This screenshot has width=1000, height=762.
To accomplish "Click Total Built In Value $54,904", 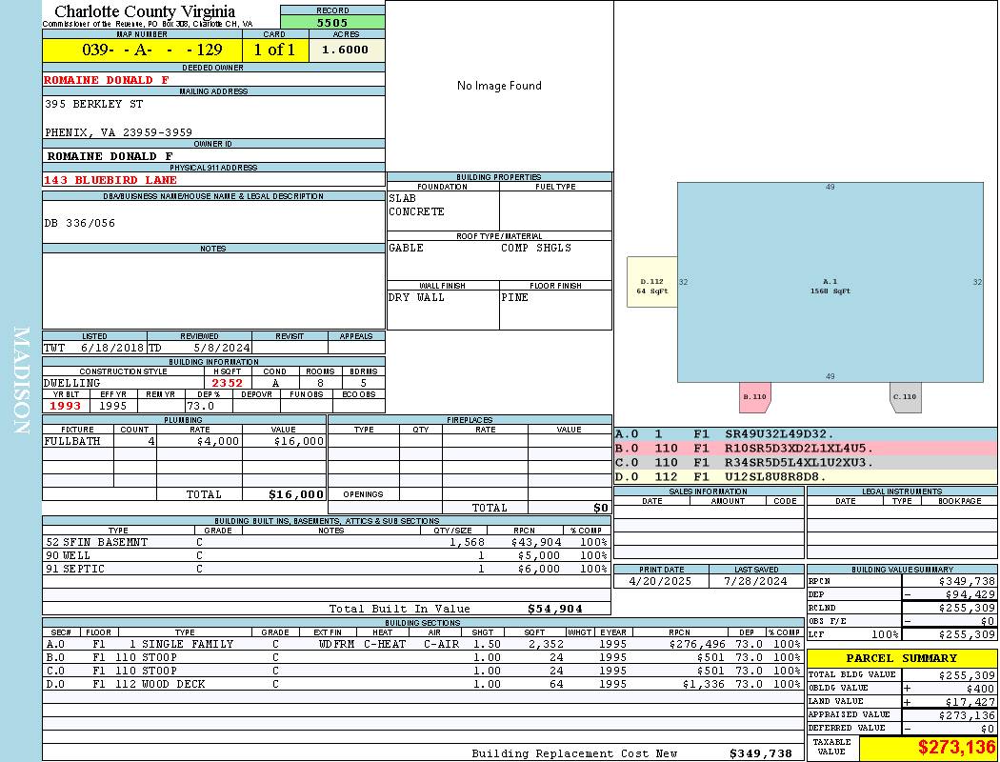I will (x=554, y=609).
